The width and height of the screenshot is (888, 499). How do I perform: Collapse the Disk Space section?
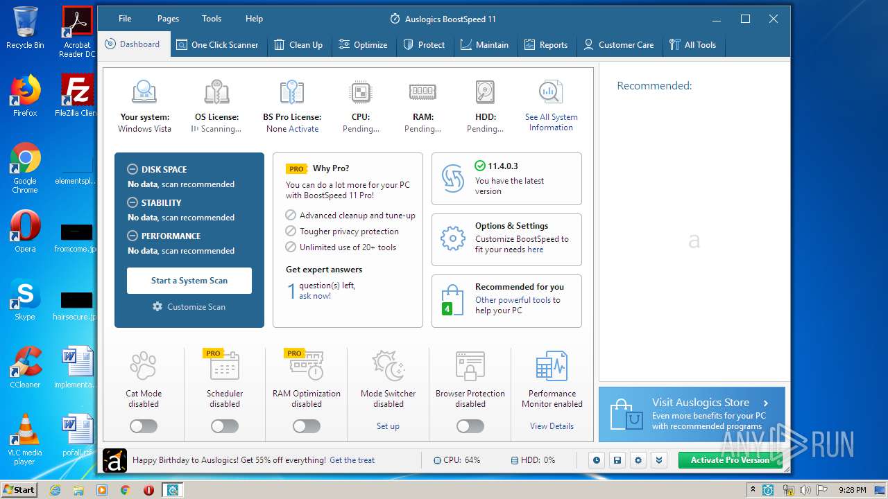pyautogui.click(x=133, y=169)
